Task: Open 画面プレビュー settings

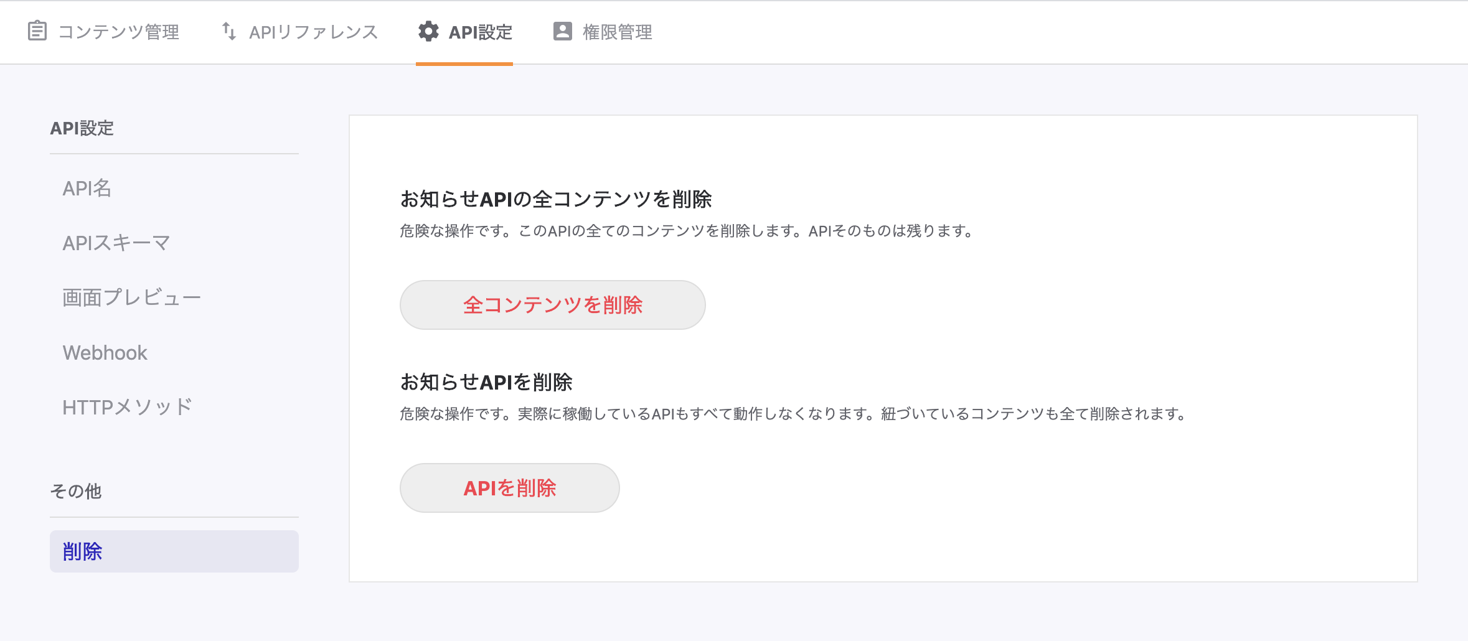Action: point(131,297)
